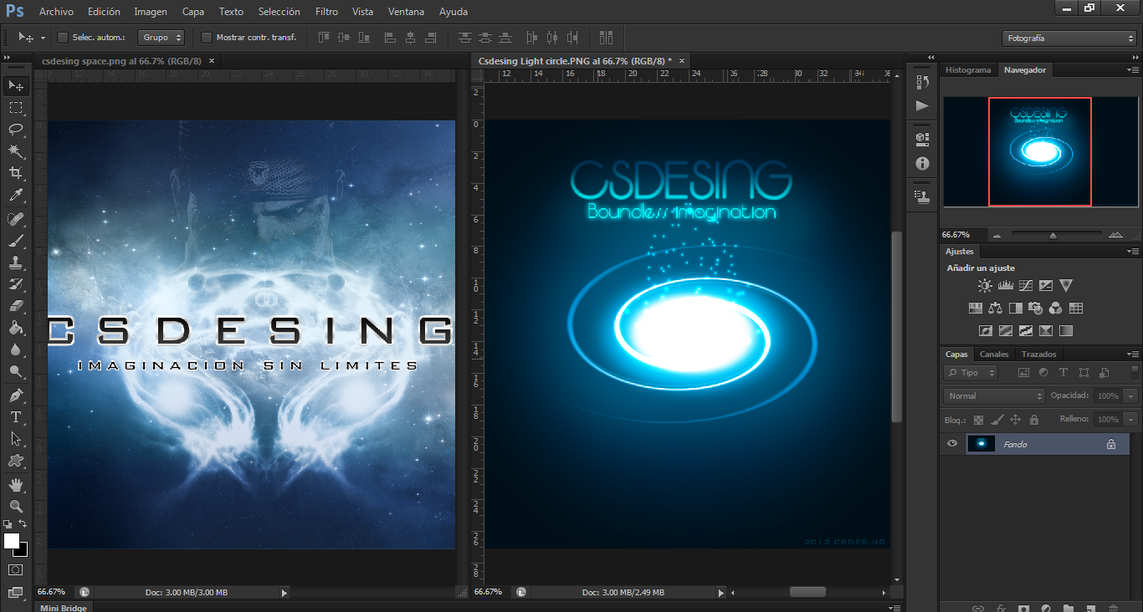Open the Ajustes panel options menu
This screenshot has width=1143, height=612.
1133,251
